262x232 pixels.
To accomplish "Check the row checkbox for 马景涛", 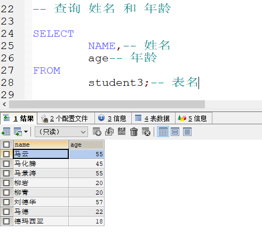I will [x=6, y=173].
